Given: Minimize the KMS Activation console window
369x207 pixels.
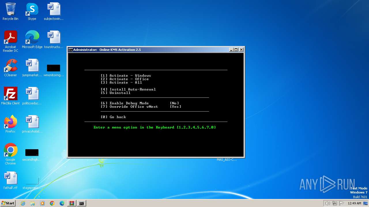Looking at the screenshot, I should click(231, 50).
